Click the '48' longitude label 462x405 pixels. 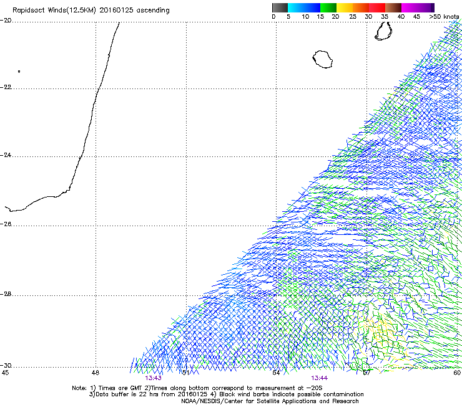tap(96, 373)
